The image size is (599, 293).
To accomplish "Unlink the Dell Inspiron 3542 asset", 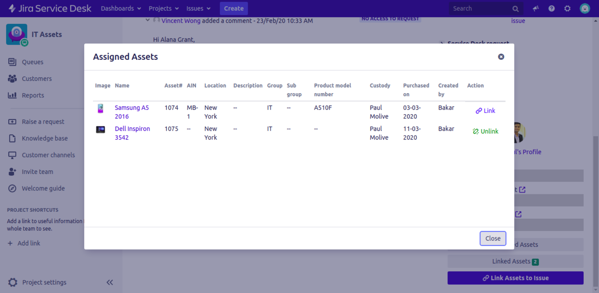I will point(485,131).
